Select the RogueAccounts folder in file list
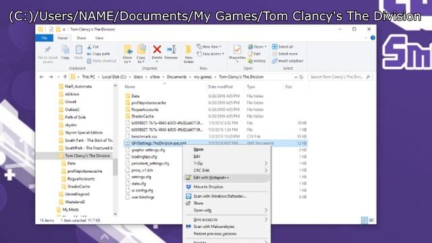 tap(144, 109)
